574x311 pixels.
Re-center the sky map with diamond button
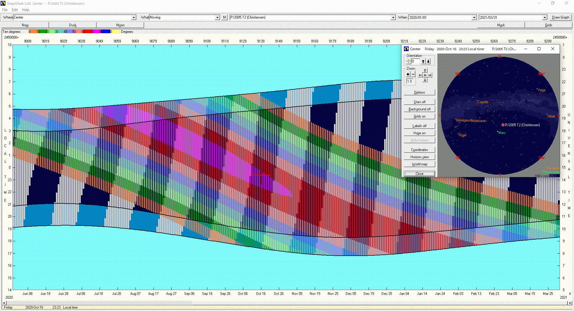425,75
